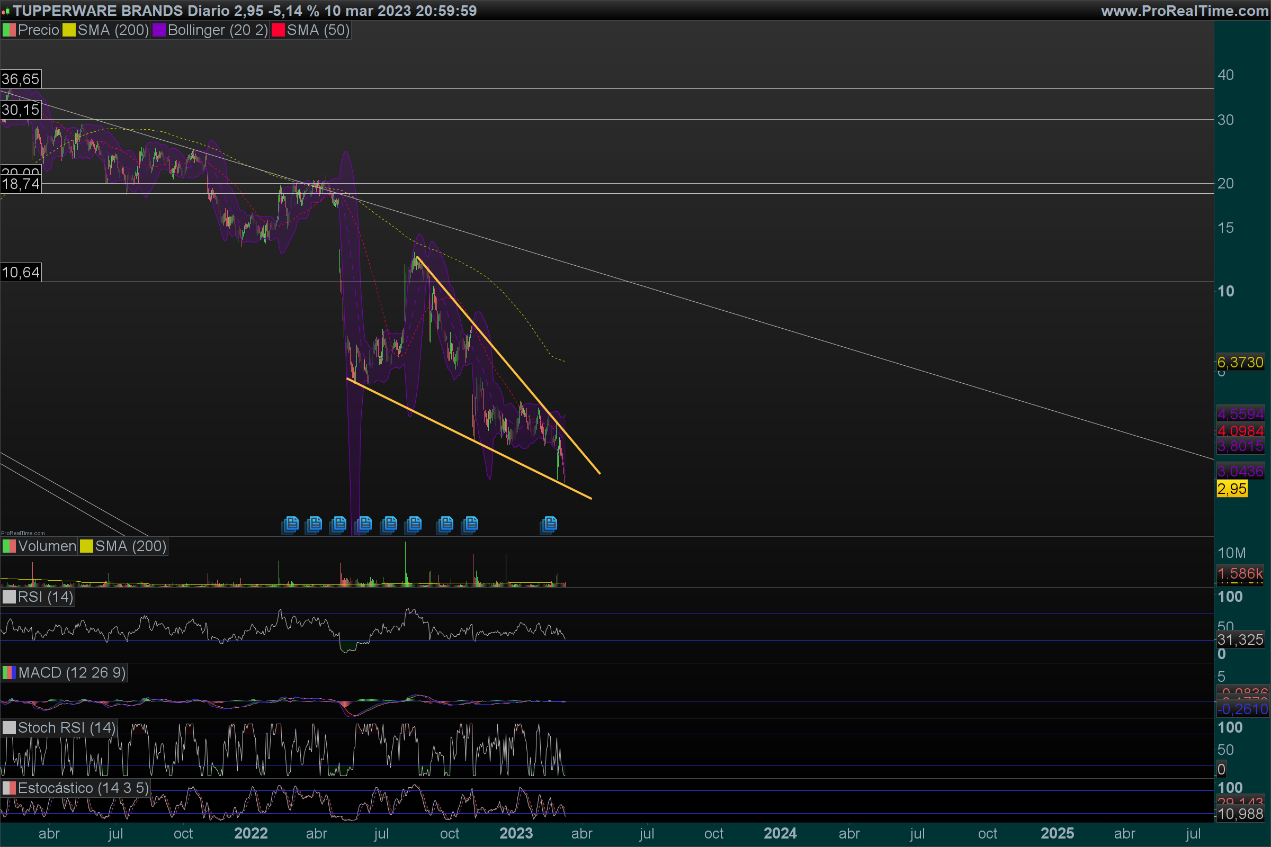The height and width of the screenshot is (847, 1271).
Task: Select the yellow SMA (200) price swatch
Action: (x=69, y=30)
